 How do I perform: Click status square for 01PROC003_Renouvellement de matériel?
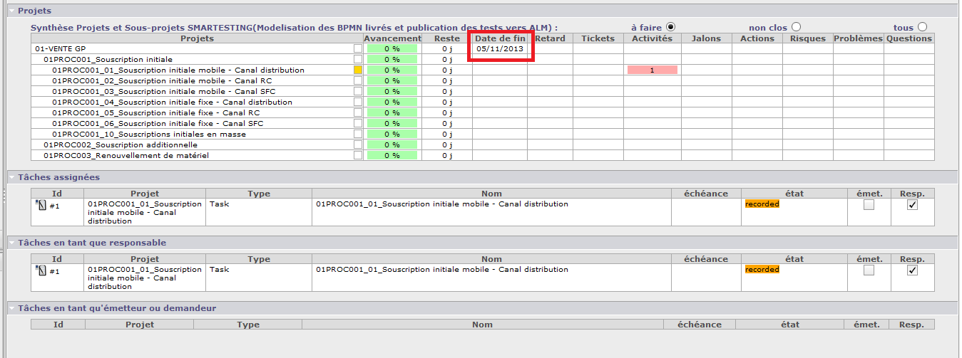point(358,156)
